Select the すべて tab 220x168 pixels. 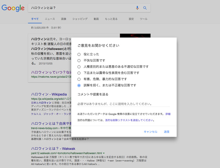(35, 19)
